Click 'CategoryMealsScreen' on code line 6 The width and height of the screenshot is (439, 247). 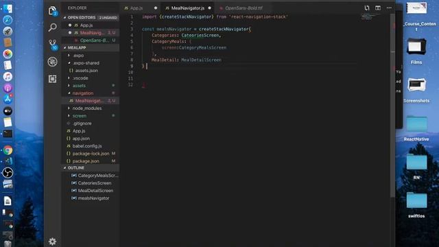(203, 47)
